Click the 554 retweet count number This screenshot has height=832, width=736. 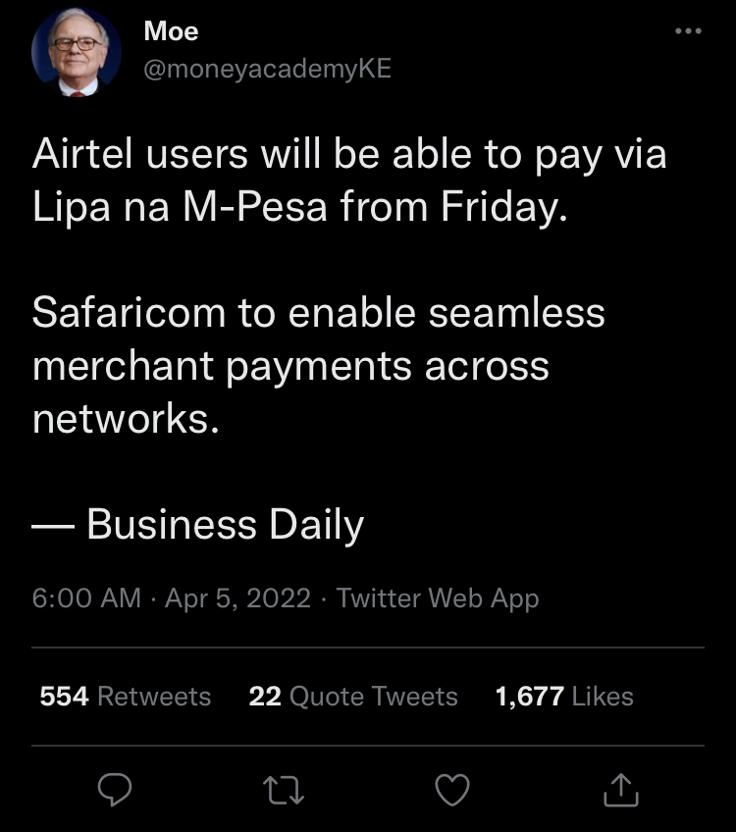pyautogui.click(x=64, y=697)
